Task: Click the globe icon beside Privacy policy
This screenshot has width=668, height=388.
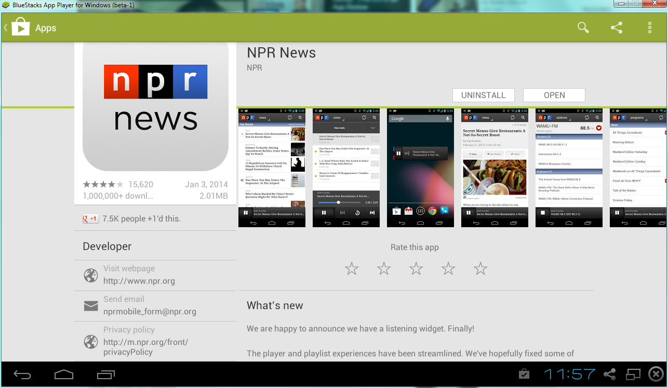Action: tap(91, 342)
